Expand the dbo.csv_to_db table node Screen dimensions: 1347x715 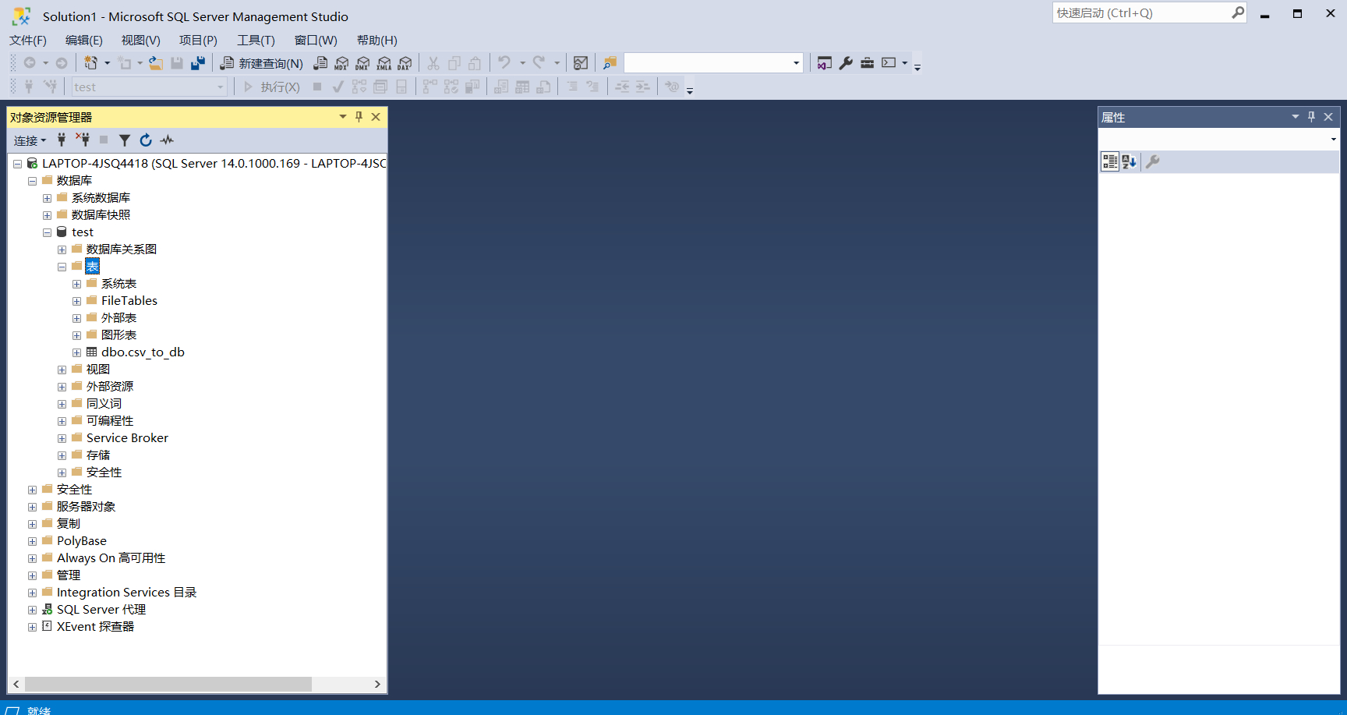[76, 352]
